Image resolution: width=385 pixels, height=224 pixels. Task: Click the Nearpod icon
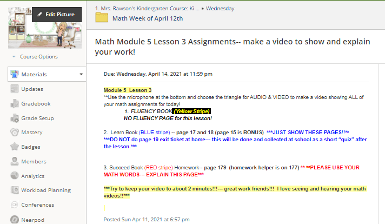click(x=15, y=219)
